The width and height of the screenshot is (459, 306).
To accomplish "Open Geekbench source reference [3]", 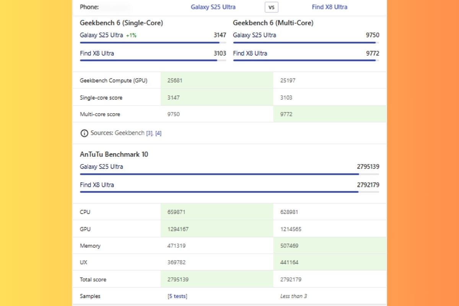I will coord(150,133).
